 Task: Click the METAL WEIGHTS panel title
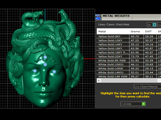(x=116, y=16)
